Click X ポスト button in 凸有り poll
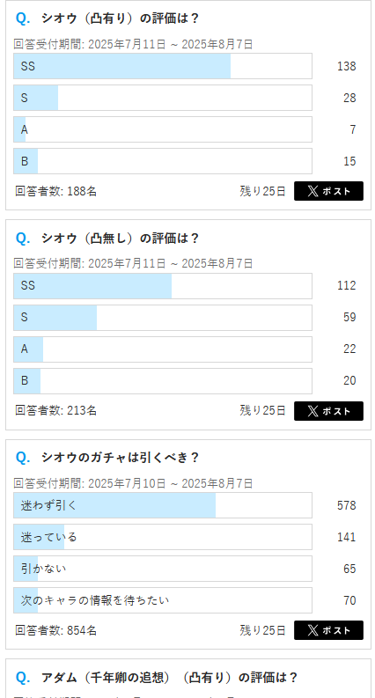The image size is (375, 698). (328, 191)
